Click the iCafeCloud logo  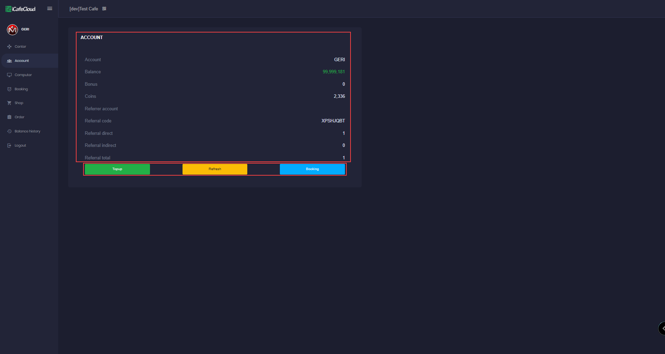(x=20, y=9)
